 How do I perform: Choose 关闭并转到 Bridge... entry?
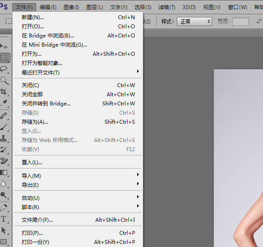click(x=78, y=104)
